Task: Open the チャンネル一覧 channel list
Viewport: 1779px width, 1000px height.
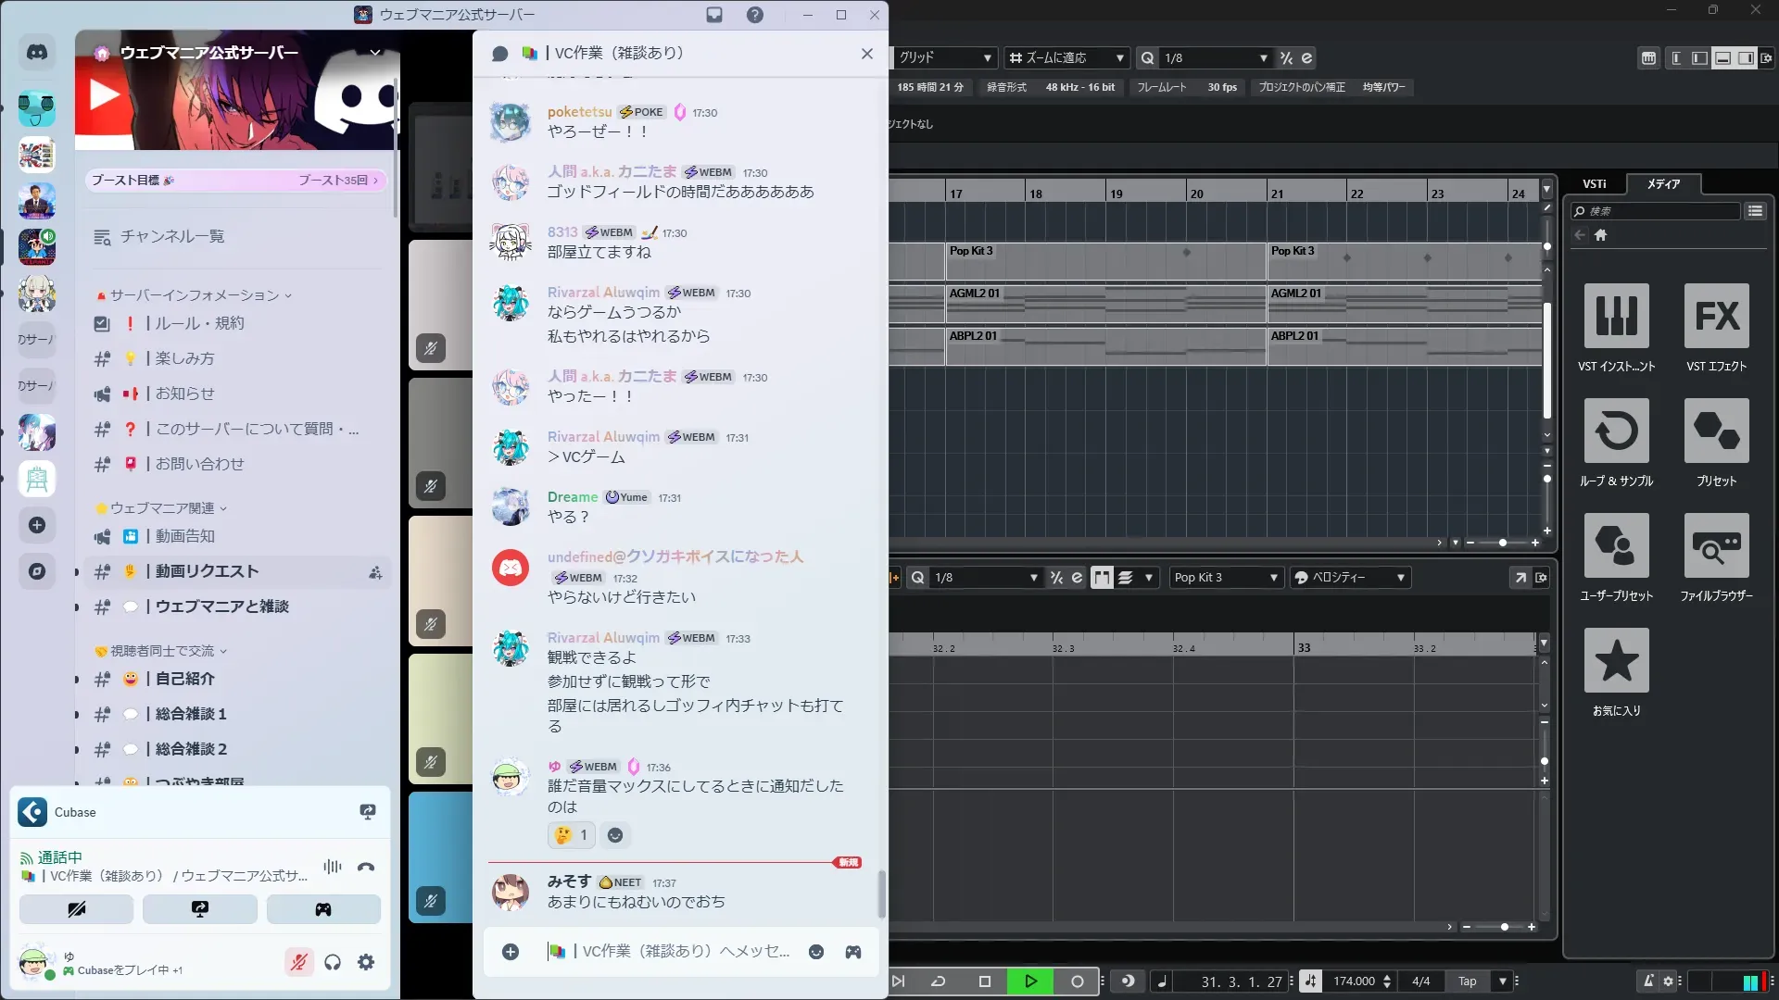Action: [x=172, y=237]
